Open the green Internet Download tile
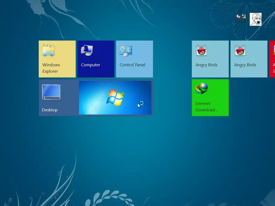Image resolution: width=275 pixels, height=206 pixels. coord(210,98)
